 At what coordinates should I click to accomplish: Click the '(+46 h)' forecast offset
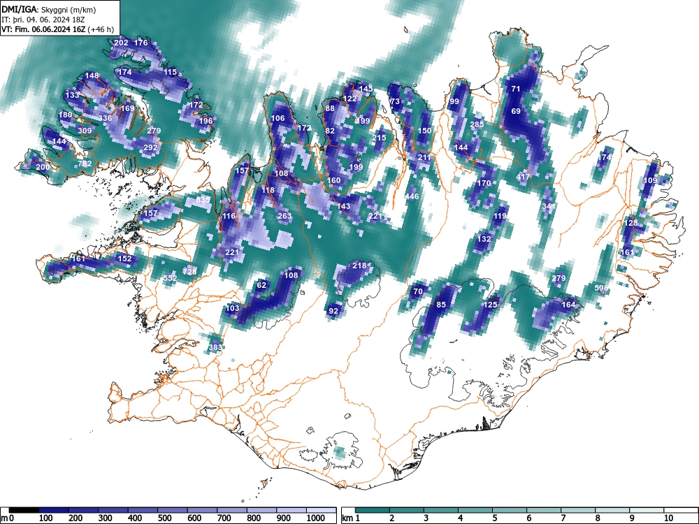(x=101, y=29)
